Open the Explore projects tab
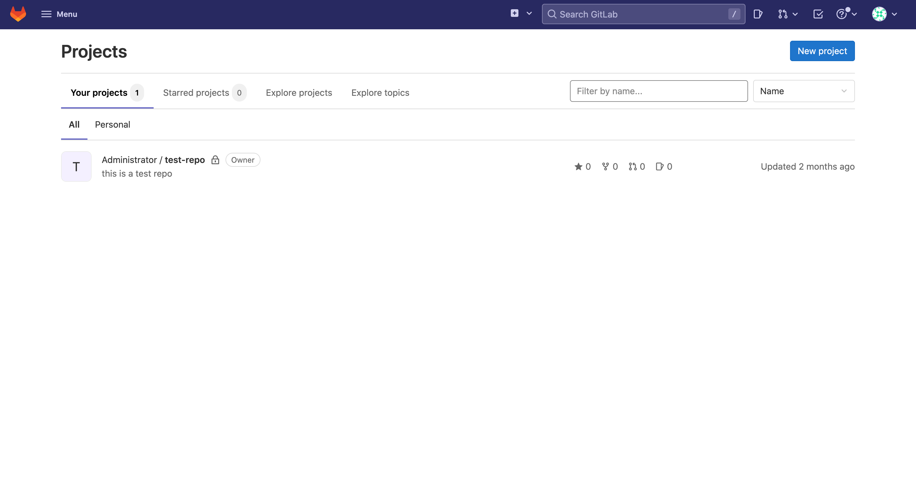 [299, 93]
